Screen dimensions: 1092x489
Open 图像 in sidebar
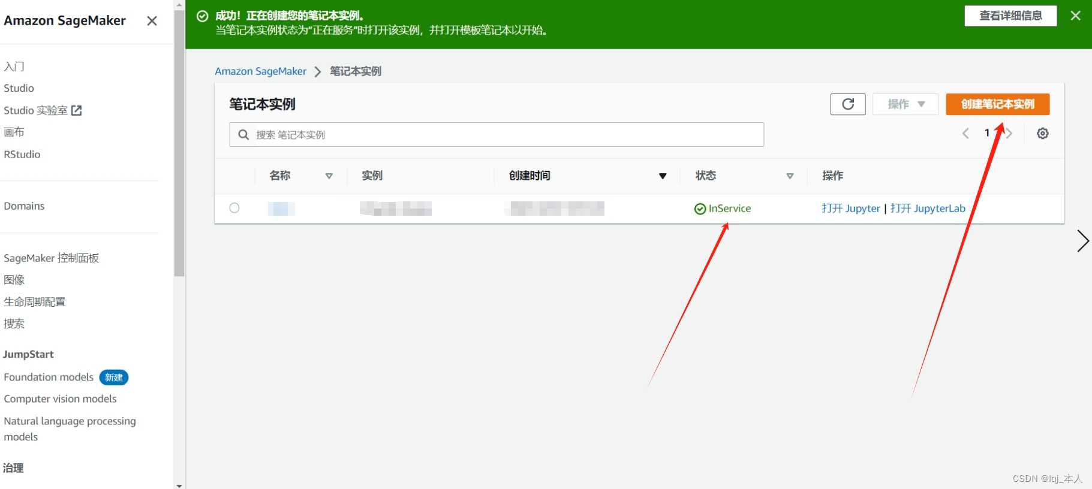(14, 280)
